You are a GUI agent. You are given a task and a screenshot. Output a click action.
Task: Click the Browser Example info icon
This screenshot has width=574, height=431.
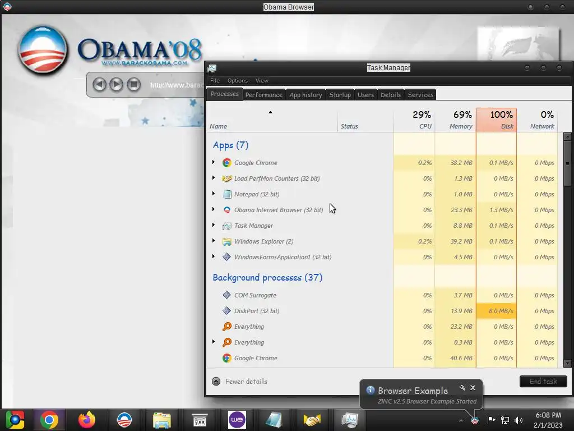pos(370,390)
